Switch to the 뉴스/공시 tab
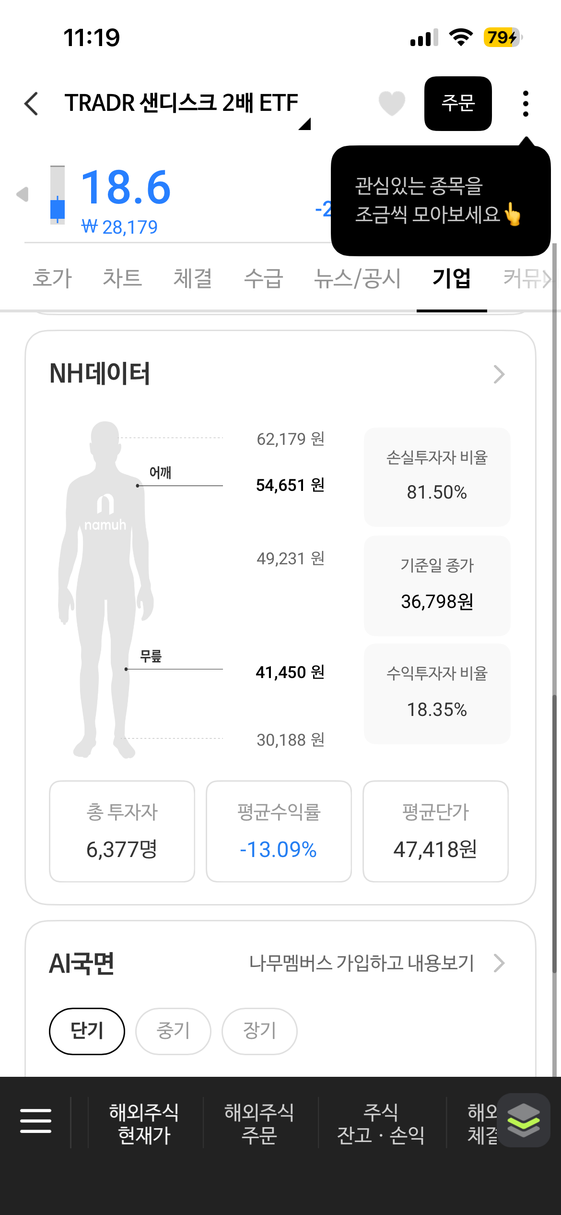The width and height of the screenshot is (561, 1215). [x=357, y=278]
